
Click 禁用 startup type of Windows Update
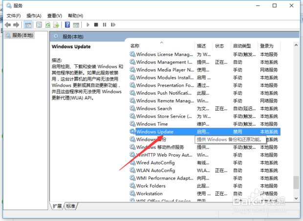pos(238,132)
